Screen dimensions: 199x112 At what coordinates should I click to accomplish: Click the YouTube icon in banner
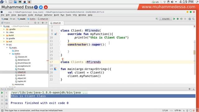click(46, 7)
